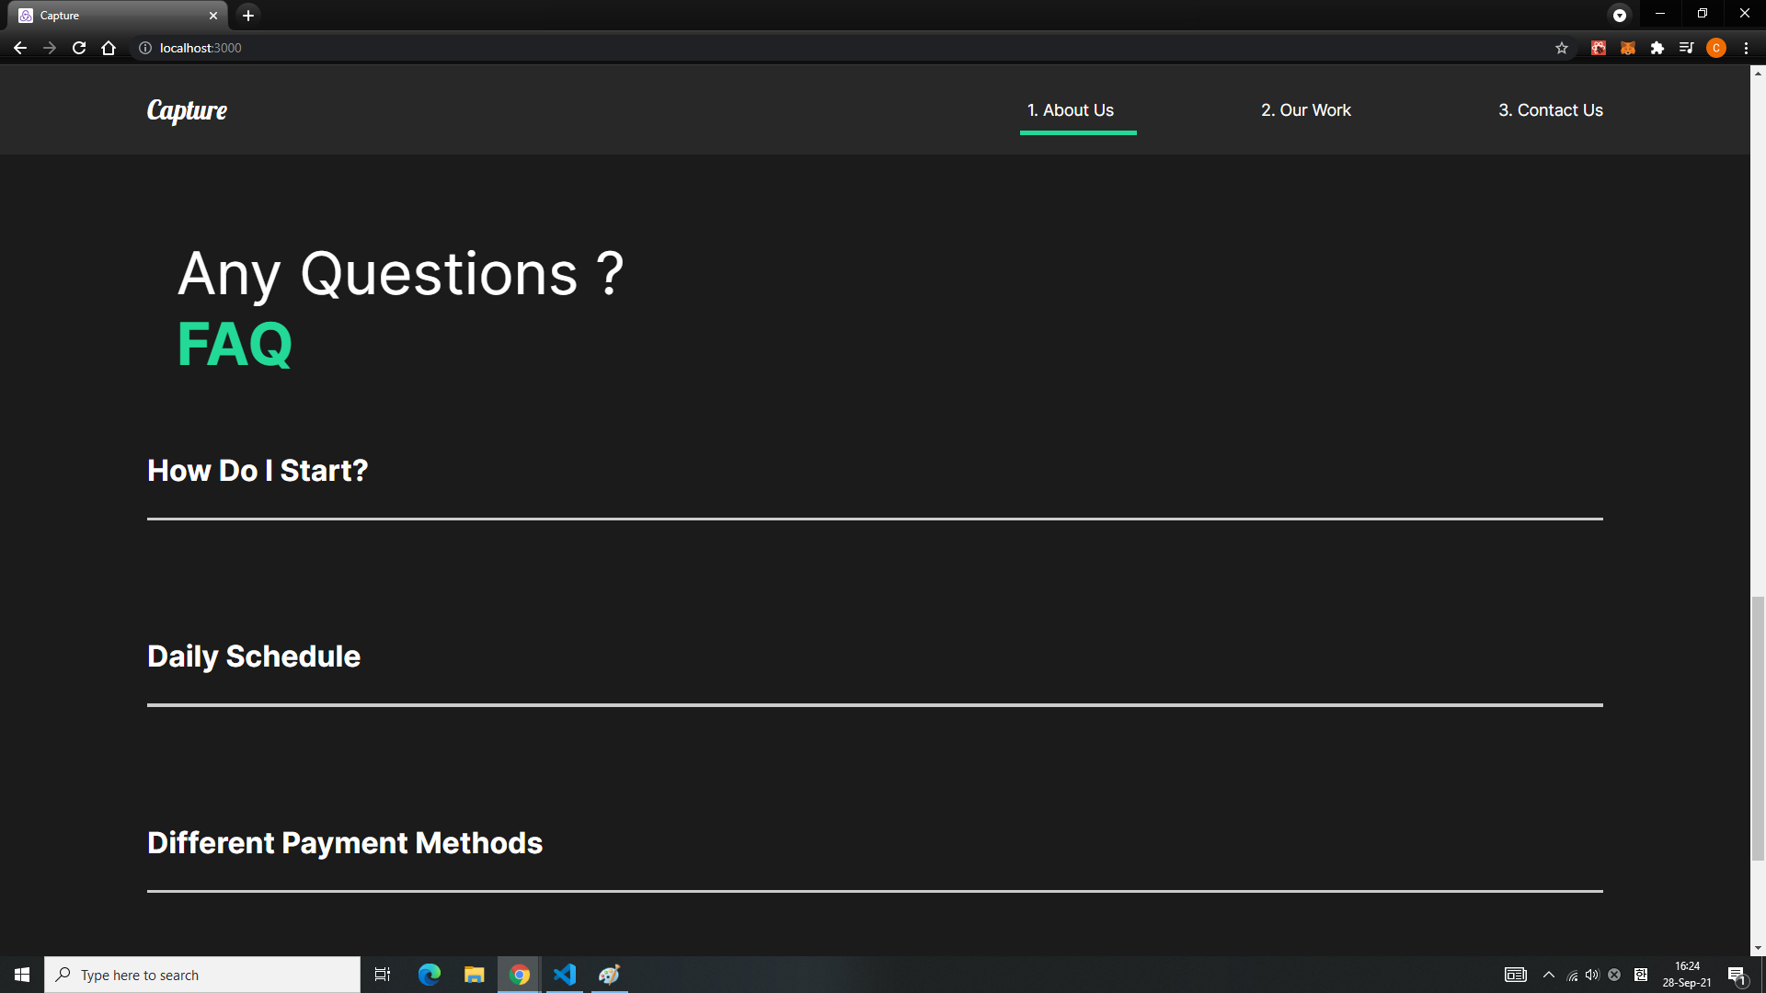
Task: Open the aseprite app from the taskbar
Action: click(609, 974)
